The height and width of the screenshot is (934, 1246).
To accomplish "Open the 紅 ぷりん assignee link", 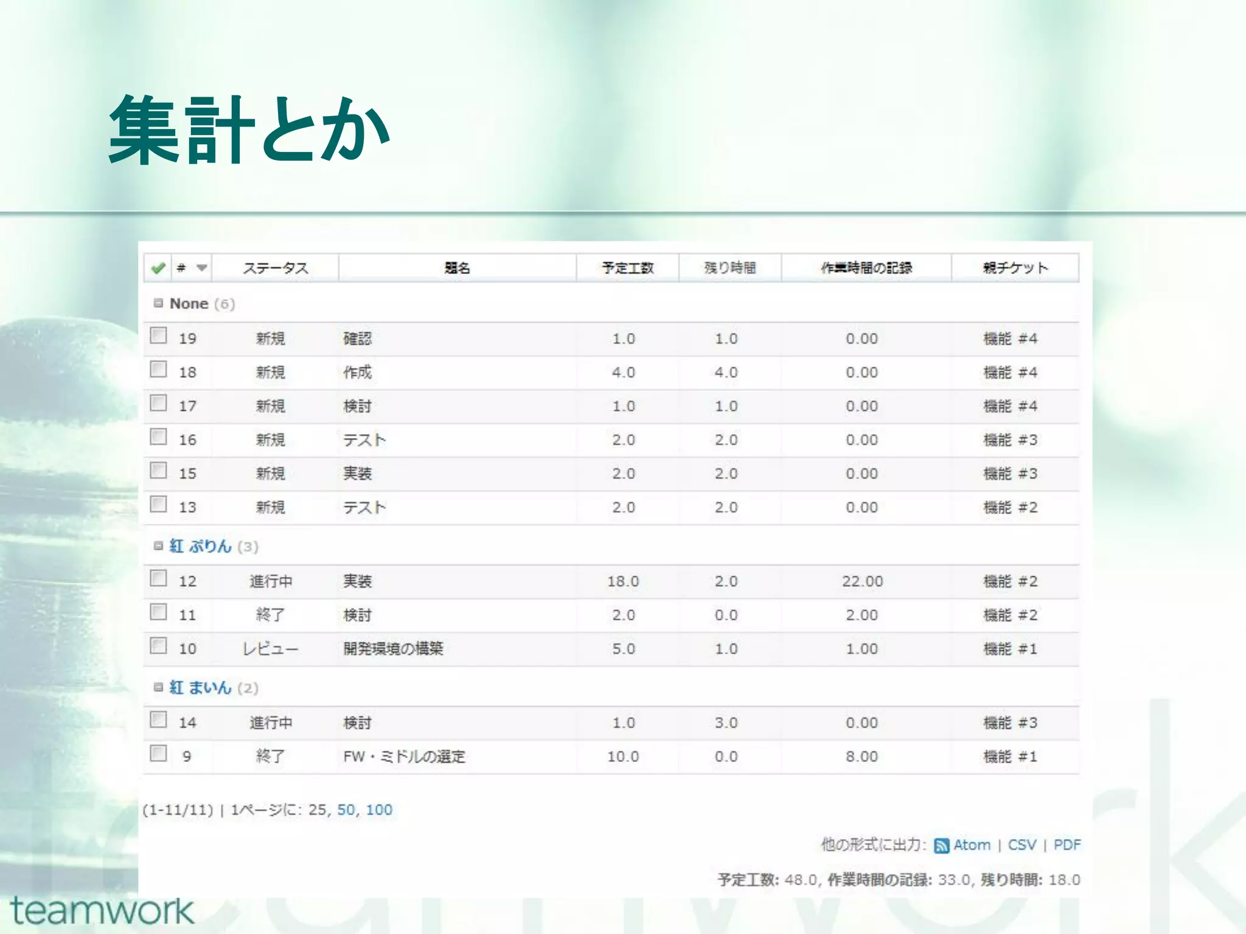I will tap(201, 546).
